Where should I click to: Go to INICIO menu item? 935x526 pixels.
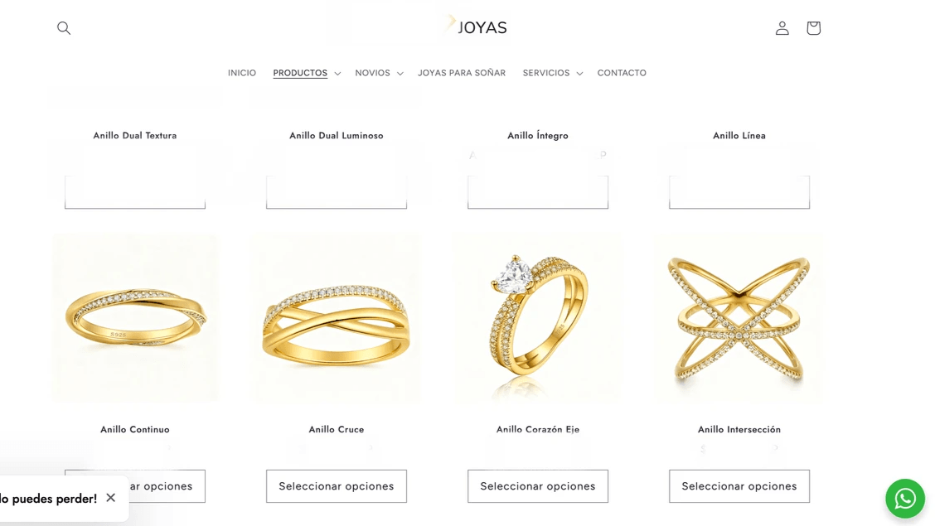[241, 73]
